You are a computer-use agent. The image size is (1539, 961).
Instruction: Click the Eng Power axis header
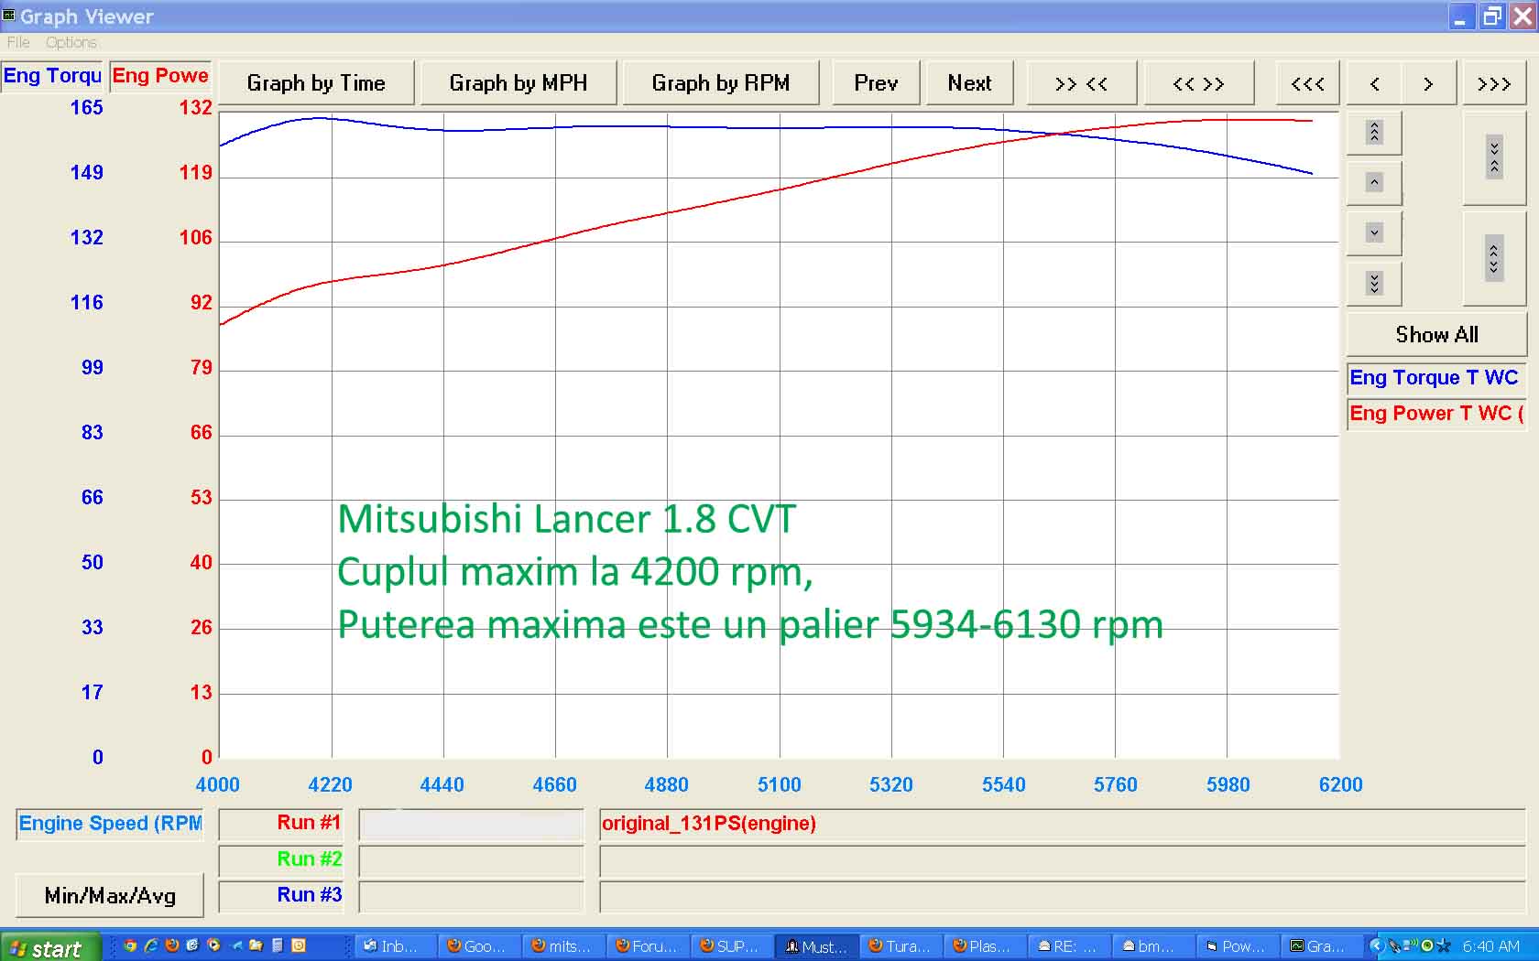[160, 76]
